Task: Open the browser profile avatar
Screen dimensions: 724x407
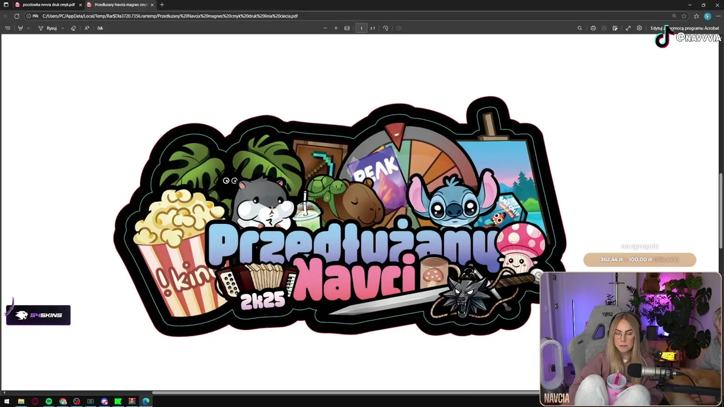Action: tap(707, 16)
